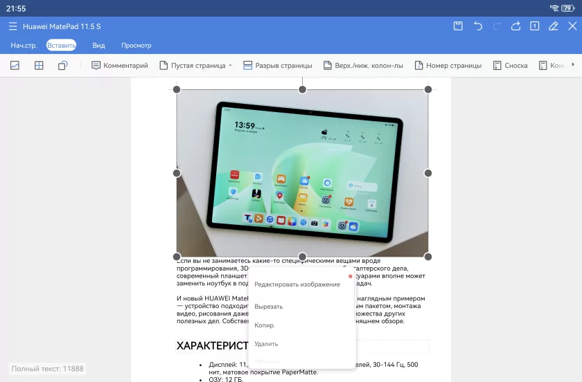Screen dimensions: 582x382
Task: Open the Вид tab
Action: click(x=98, y=45)
